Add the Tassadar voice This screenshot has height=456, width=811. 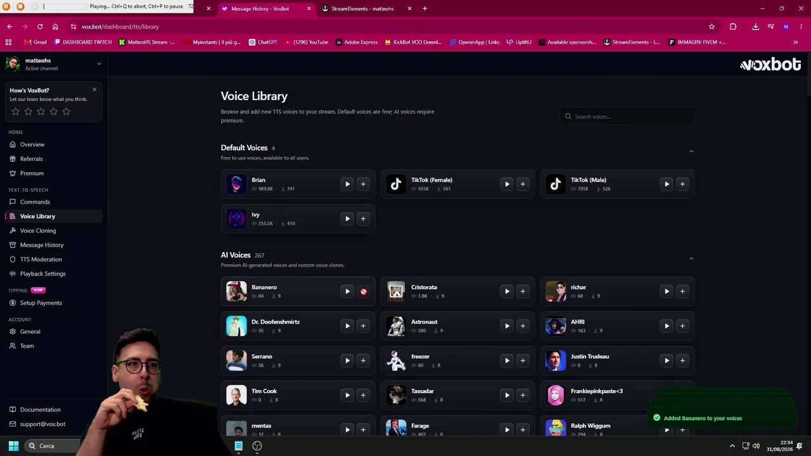tap(523, 395)
